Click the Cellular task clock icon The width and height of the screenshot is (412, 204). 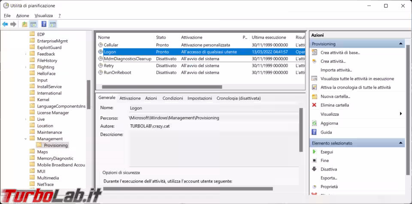click(x=100, y=45)
